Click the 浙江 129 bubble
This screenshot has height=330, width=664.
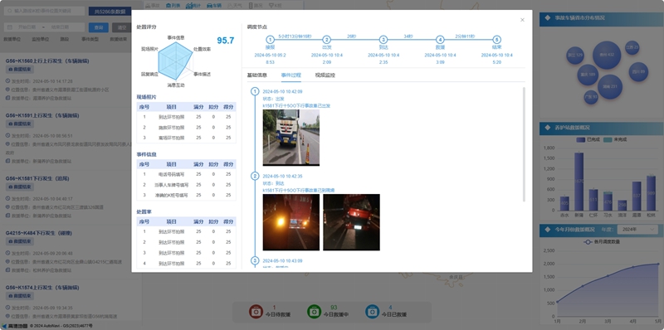tap(575, 55)
